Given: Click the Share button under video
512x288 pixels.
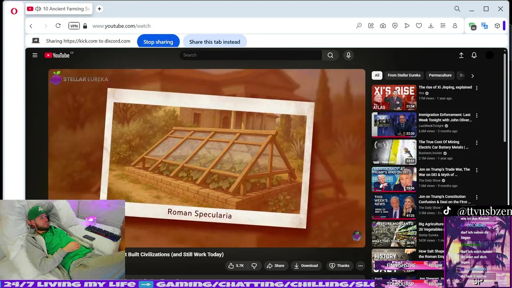Looking at the screenshot, I should coord(276,266).
